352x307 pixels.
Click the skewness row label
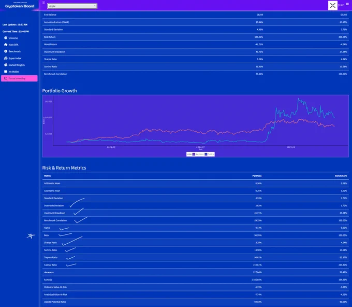(x=49, y=272)
